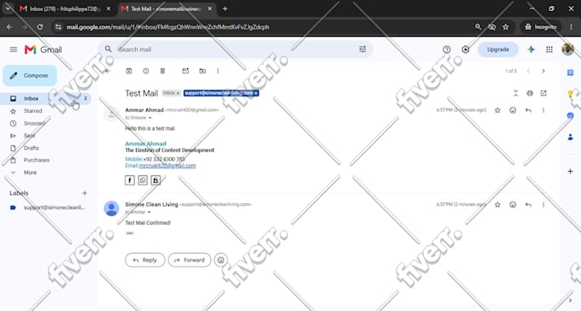581x311 pixels.
Task: Reload the page in browser
Action: (x=40, y=26)
